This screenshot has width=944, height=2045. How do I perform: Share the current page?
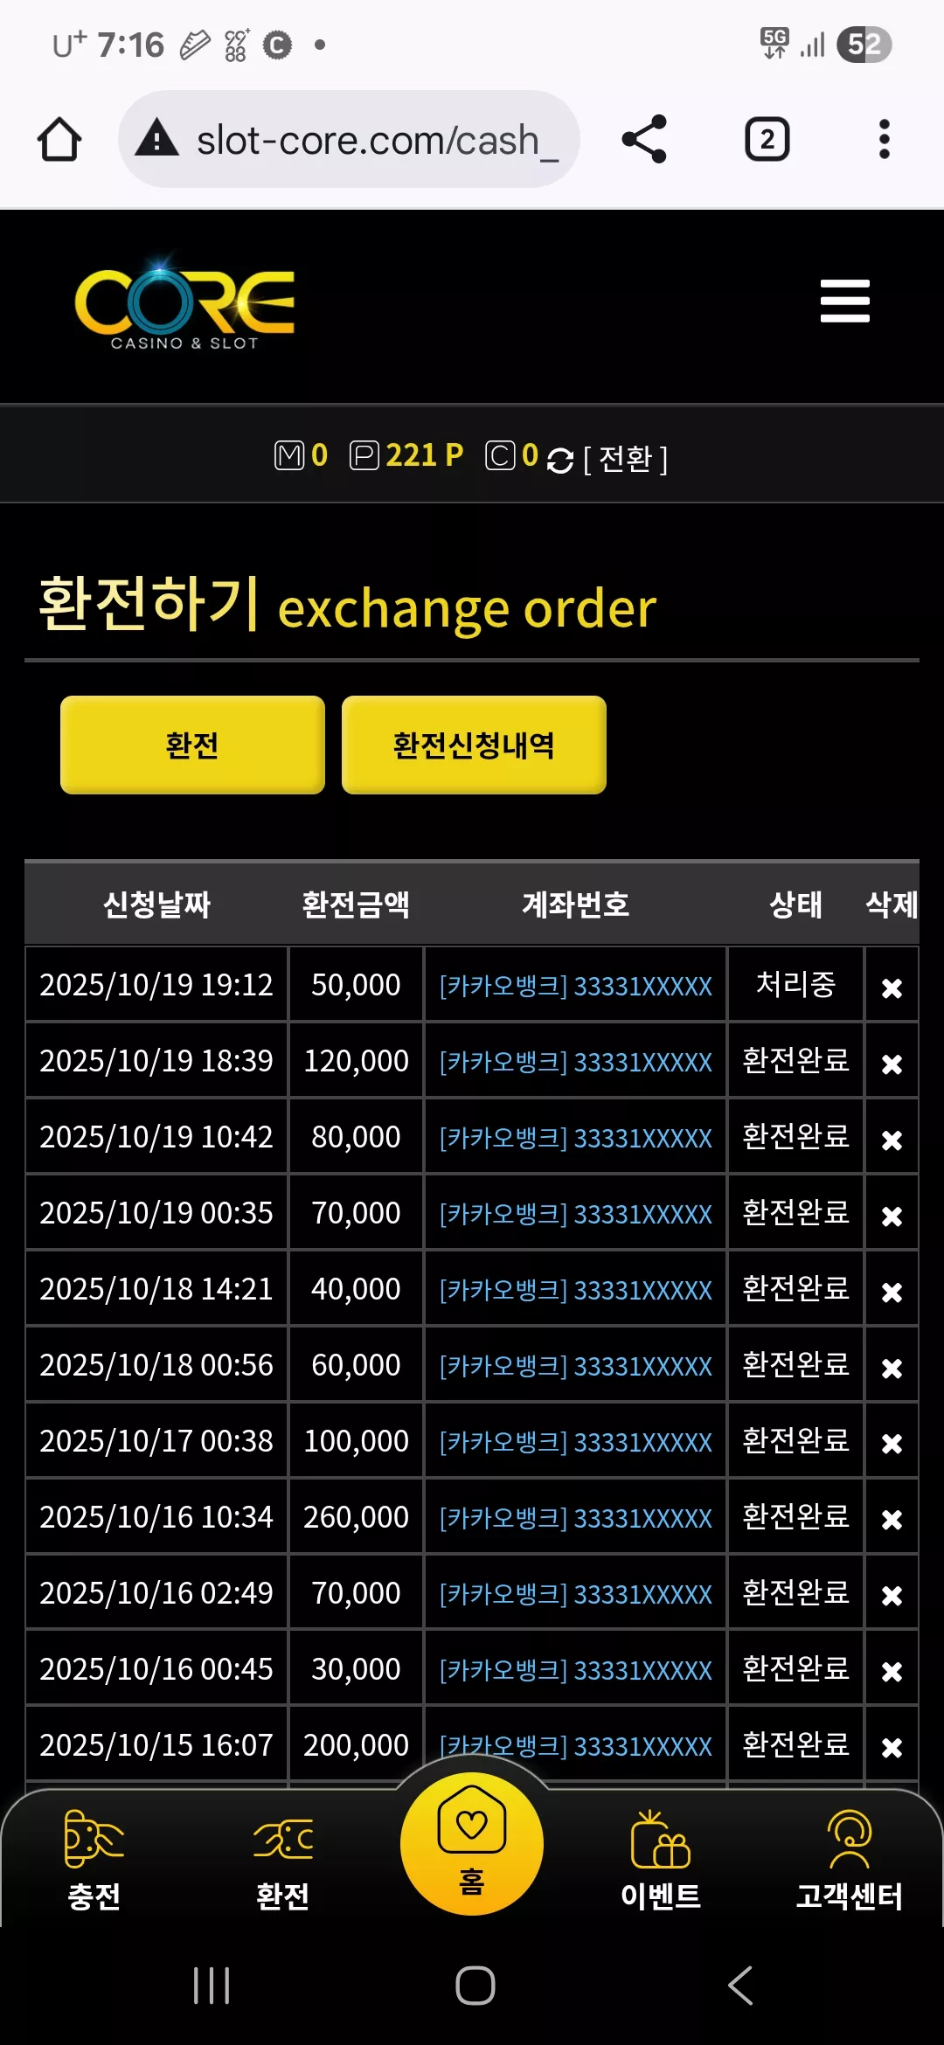pos(644,139)
